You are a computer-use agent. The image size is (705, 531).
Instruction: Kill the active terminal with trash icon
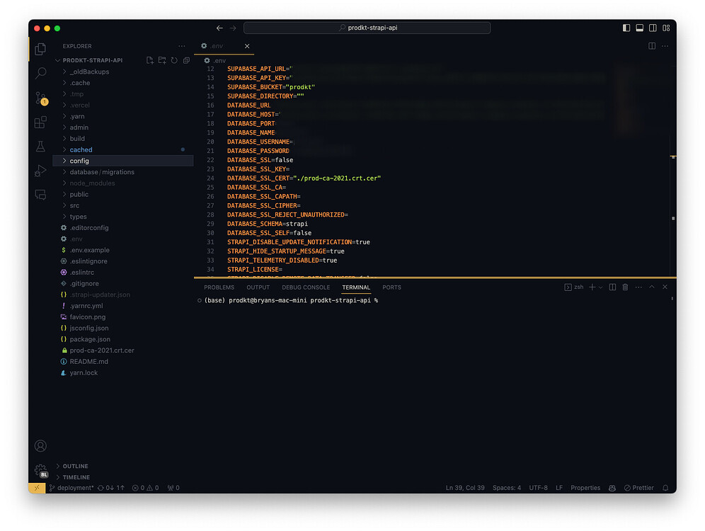(625, 287)
